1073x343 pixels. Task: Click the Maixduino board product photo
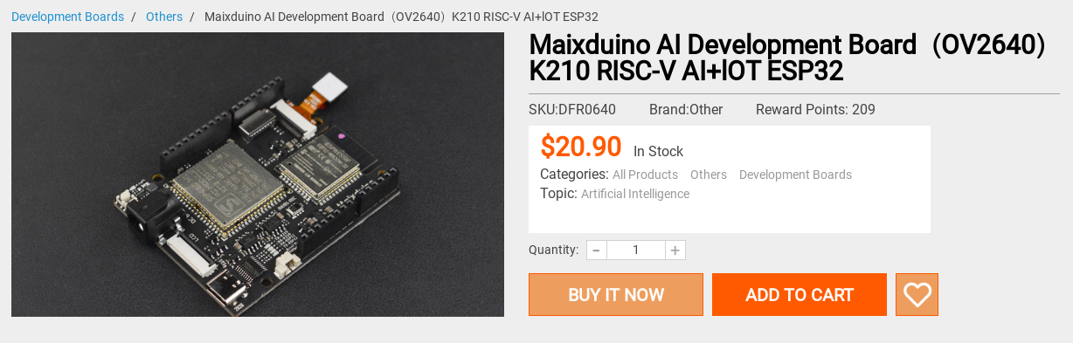point(258,175)
